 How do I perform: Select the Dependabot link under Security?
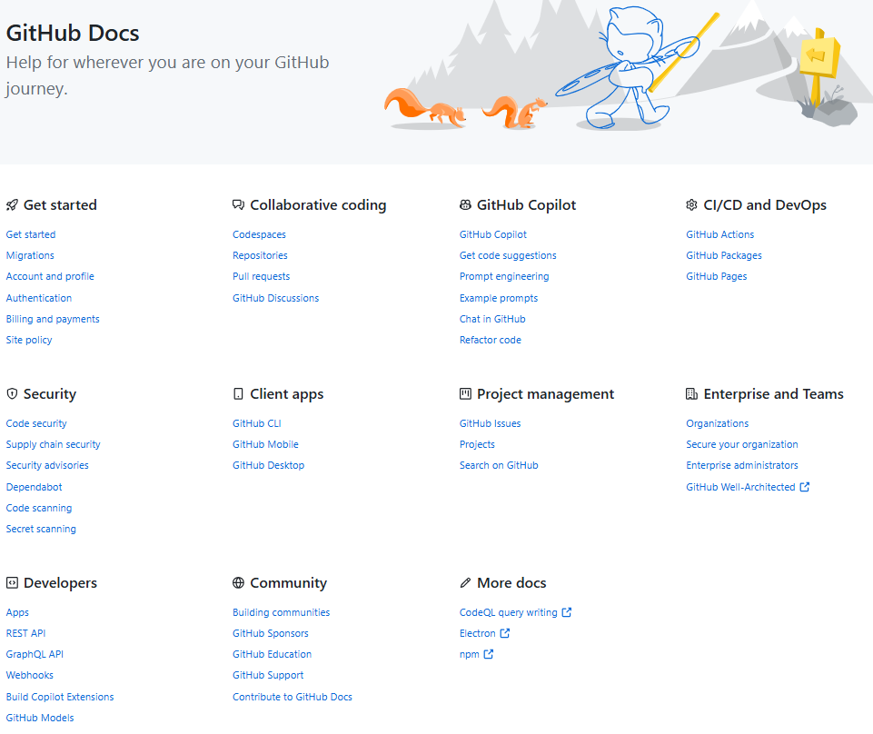pyautogui.click(x=34, y=486)
